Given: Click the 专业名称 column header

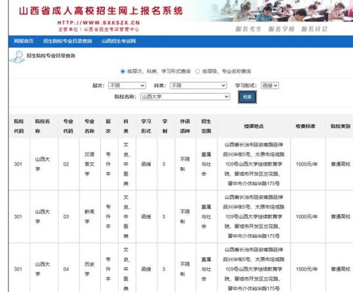Looking at the screenshot, I should click(x=89, y=126).
